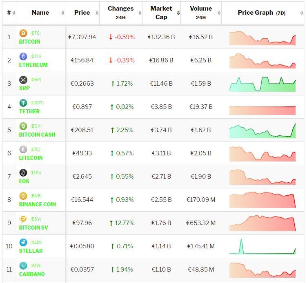Screen dimensions: 307x283
Task: Click the Ethereum diamond logo icon
Action: click(x=23, y=56)
